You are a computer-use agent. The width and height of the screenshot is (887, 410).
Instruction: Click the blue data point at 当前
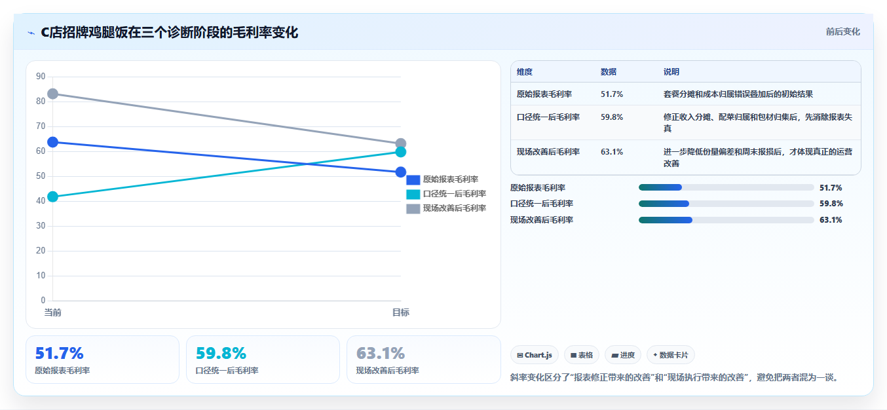point(53,142)
